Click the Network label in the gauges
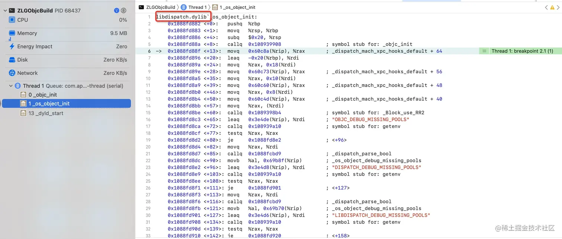The width and height of the screenshot is (562, 239). pyautogui.click(x=28, y=73)
